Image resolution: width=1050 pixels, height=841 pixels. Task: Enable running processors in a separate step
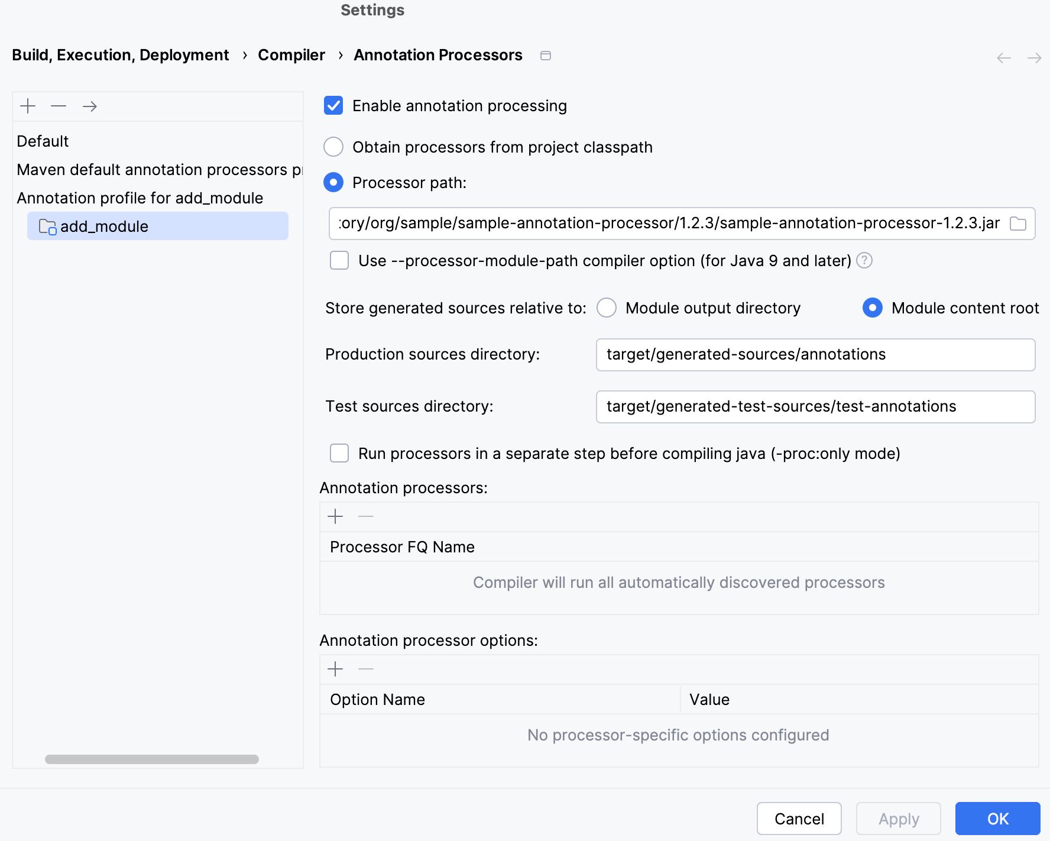(x=339, y=454)
